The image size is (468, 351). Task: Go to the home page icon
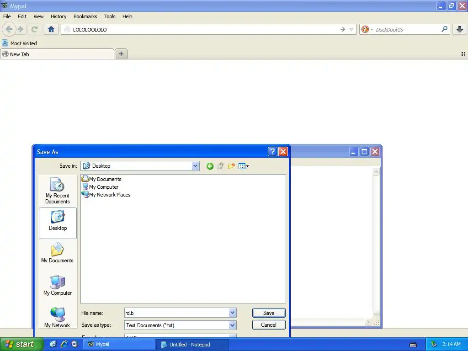coord(51,29)
